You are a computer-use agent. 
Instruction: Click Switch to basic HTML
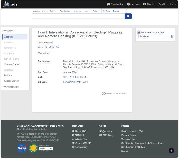click(x=132, y=131)
